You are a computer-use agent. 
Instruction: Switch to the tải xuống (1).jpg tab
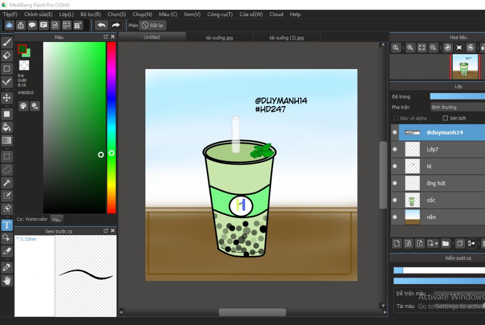click(287, 37)
